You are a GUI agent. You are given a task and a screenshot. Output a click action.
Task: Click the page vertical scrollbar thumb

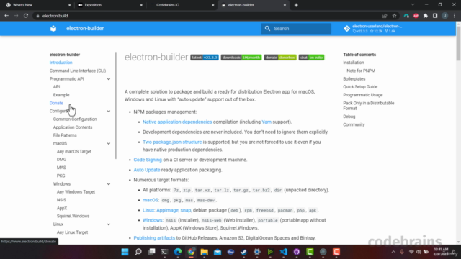(x=458, y=44)
